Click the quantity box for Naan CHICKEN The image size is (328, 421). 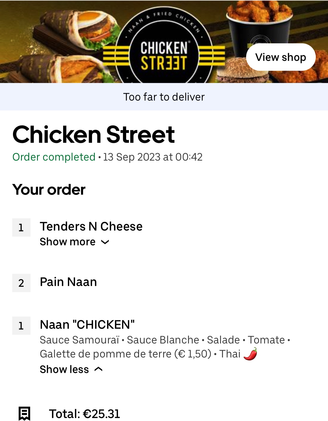(21, 326)
